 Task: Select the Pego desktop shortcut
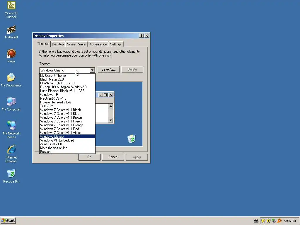point(11,56)
